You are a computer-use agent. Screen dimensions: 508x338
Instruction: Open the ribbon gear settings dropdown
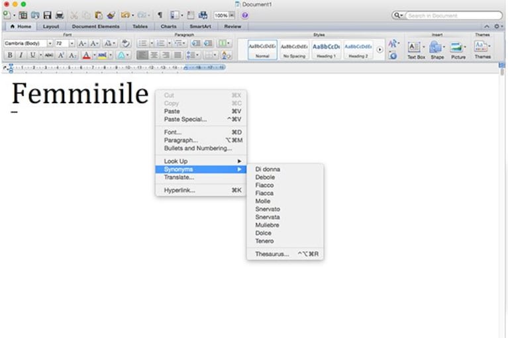[498, 26]
